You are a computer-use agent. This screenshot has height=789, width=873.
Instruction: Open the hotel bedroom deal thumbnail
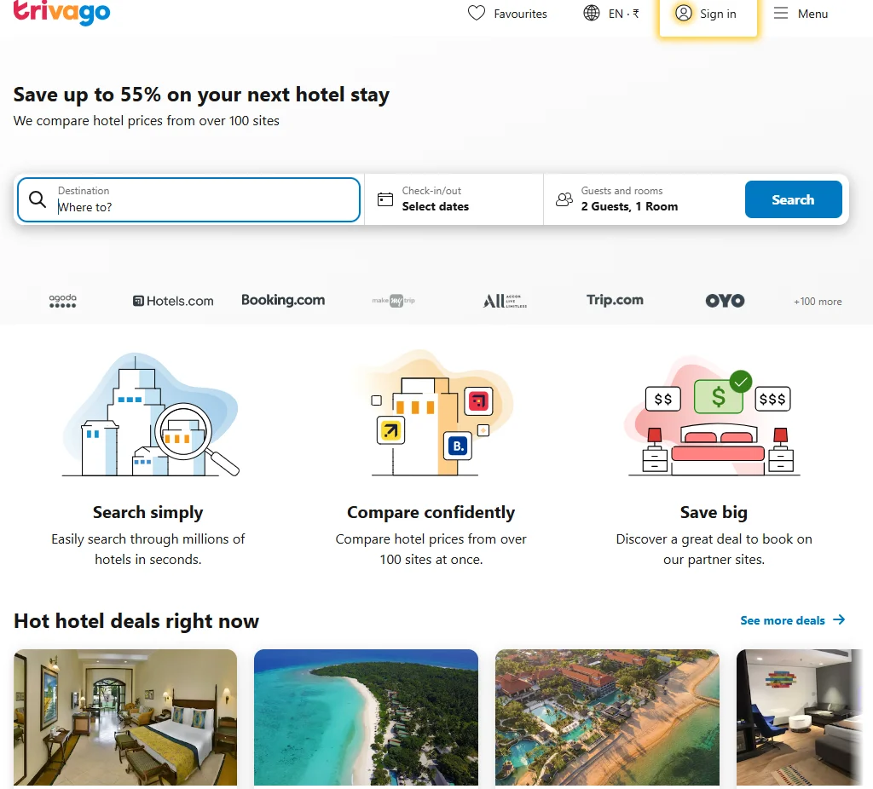click(125, 717)
